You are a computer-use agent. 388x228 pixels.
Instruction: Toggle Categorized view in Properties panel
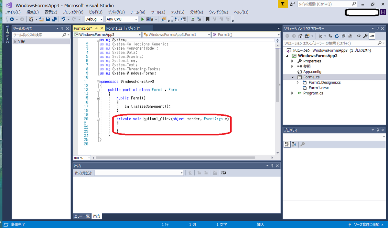(x=287, y=144)
